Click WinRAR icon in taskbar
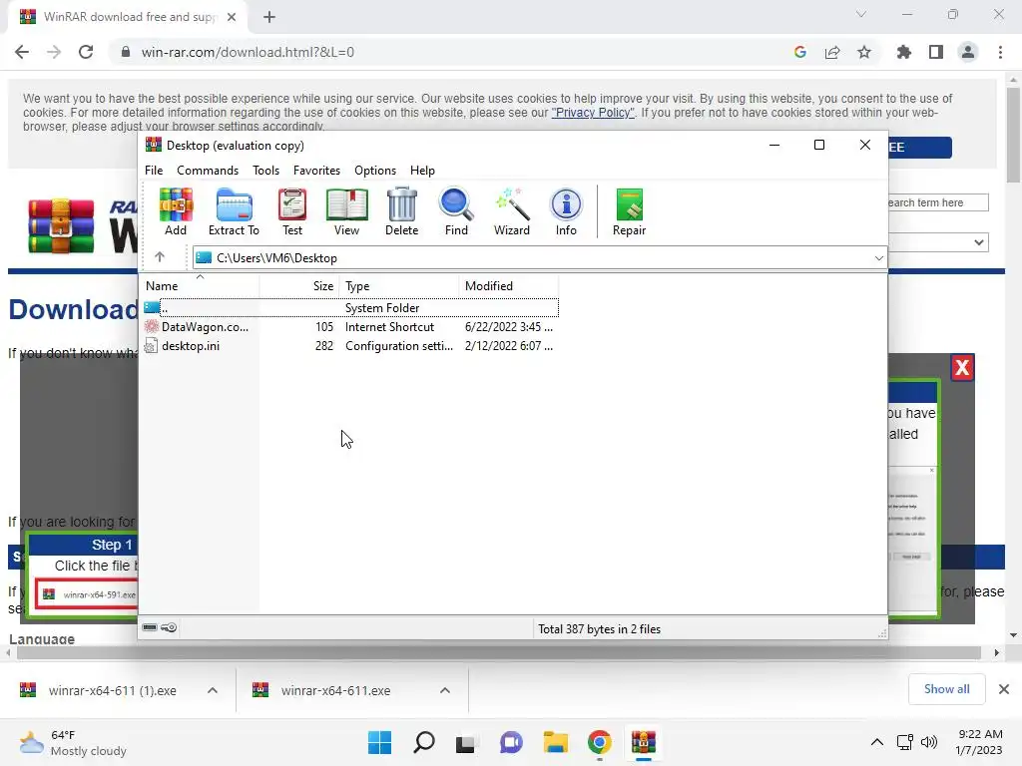This screenshot has height=766, width=1022. (644, 742)
